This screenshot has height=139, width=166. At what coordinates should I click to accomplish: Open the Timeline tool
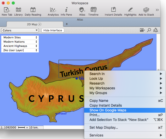click(93, 10)
